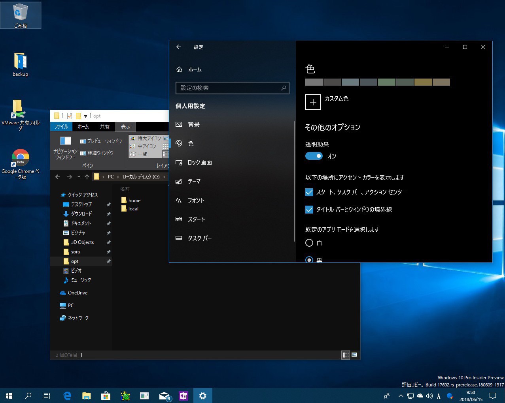Viewport: 505px width, 403px height.
Task: Click the plus icon for custom color
Action: (313, 102)
